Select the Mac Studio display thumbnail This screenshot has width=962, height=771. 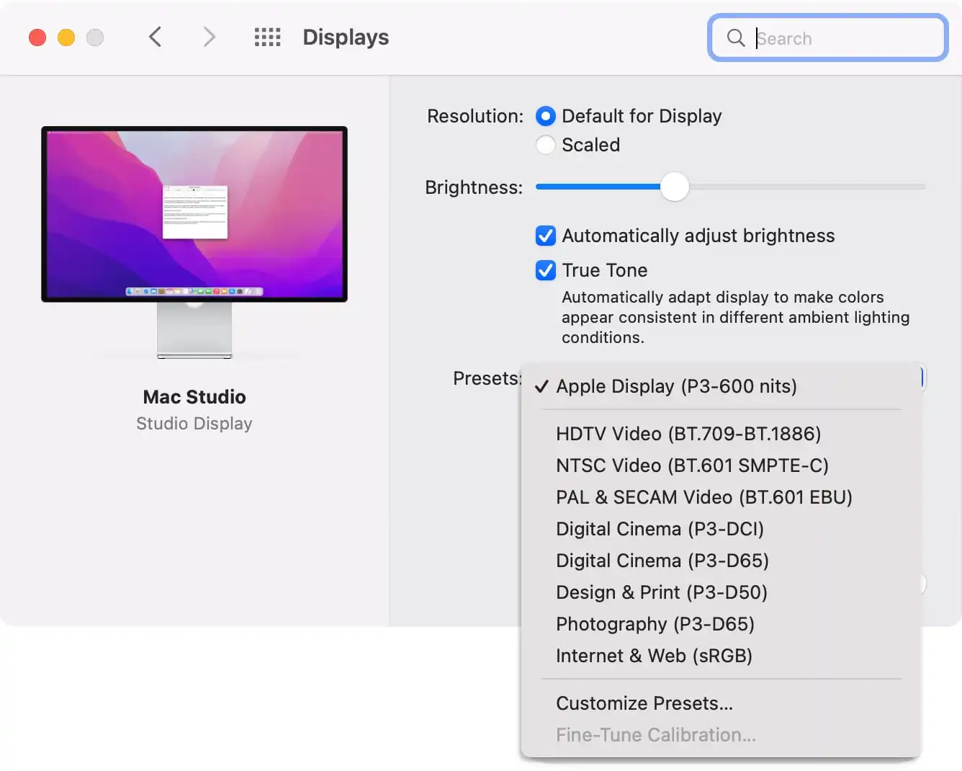[x=194, y=214]
